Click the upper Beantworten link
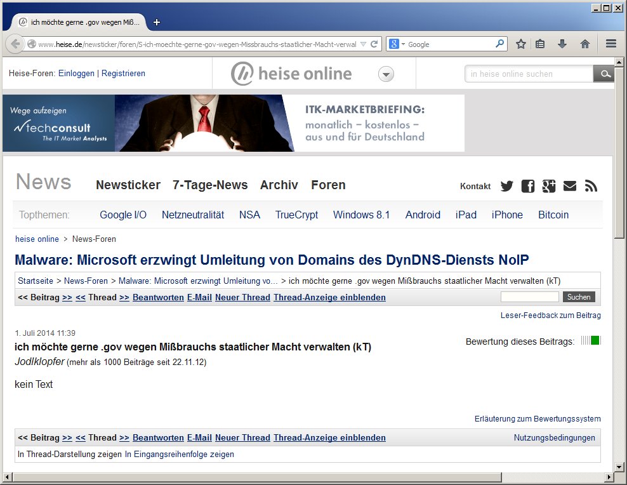The image size is (627, 485). 158,298
